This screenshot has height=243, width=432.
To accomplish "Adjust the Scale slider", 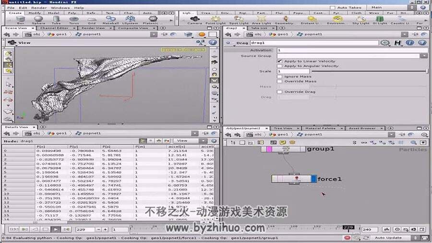I will (x=370, y=72).
